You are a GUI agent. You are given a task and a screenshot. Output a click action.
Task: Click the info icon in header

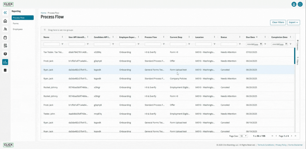coord(300,4)
